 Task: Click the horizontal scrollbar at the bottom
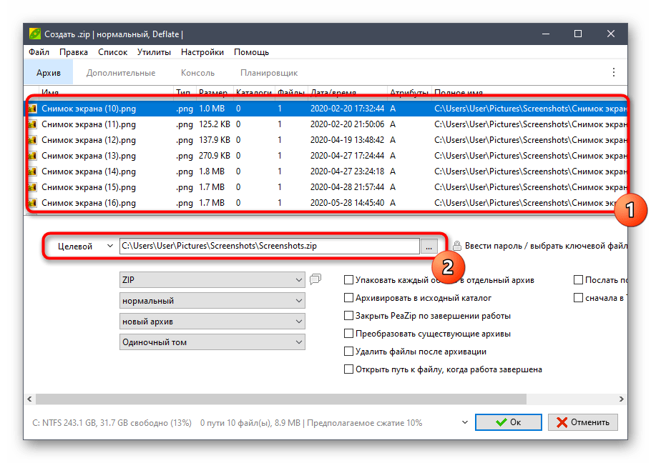pyautogui.click(x=325, y=399)
